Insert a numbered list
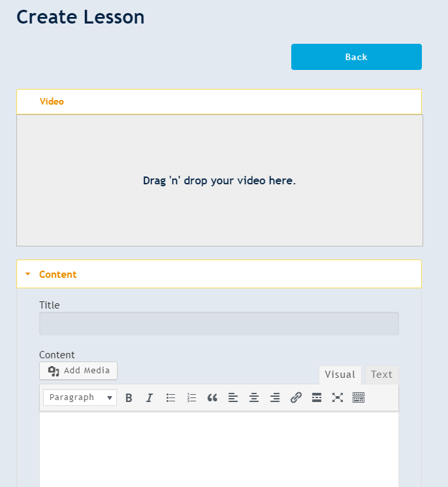 (x=191, y=397)
